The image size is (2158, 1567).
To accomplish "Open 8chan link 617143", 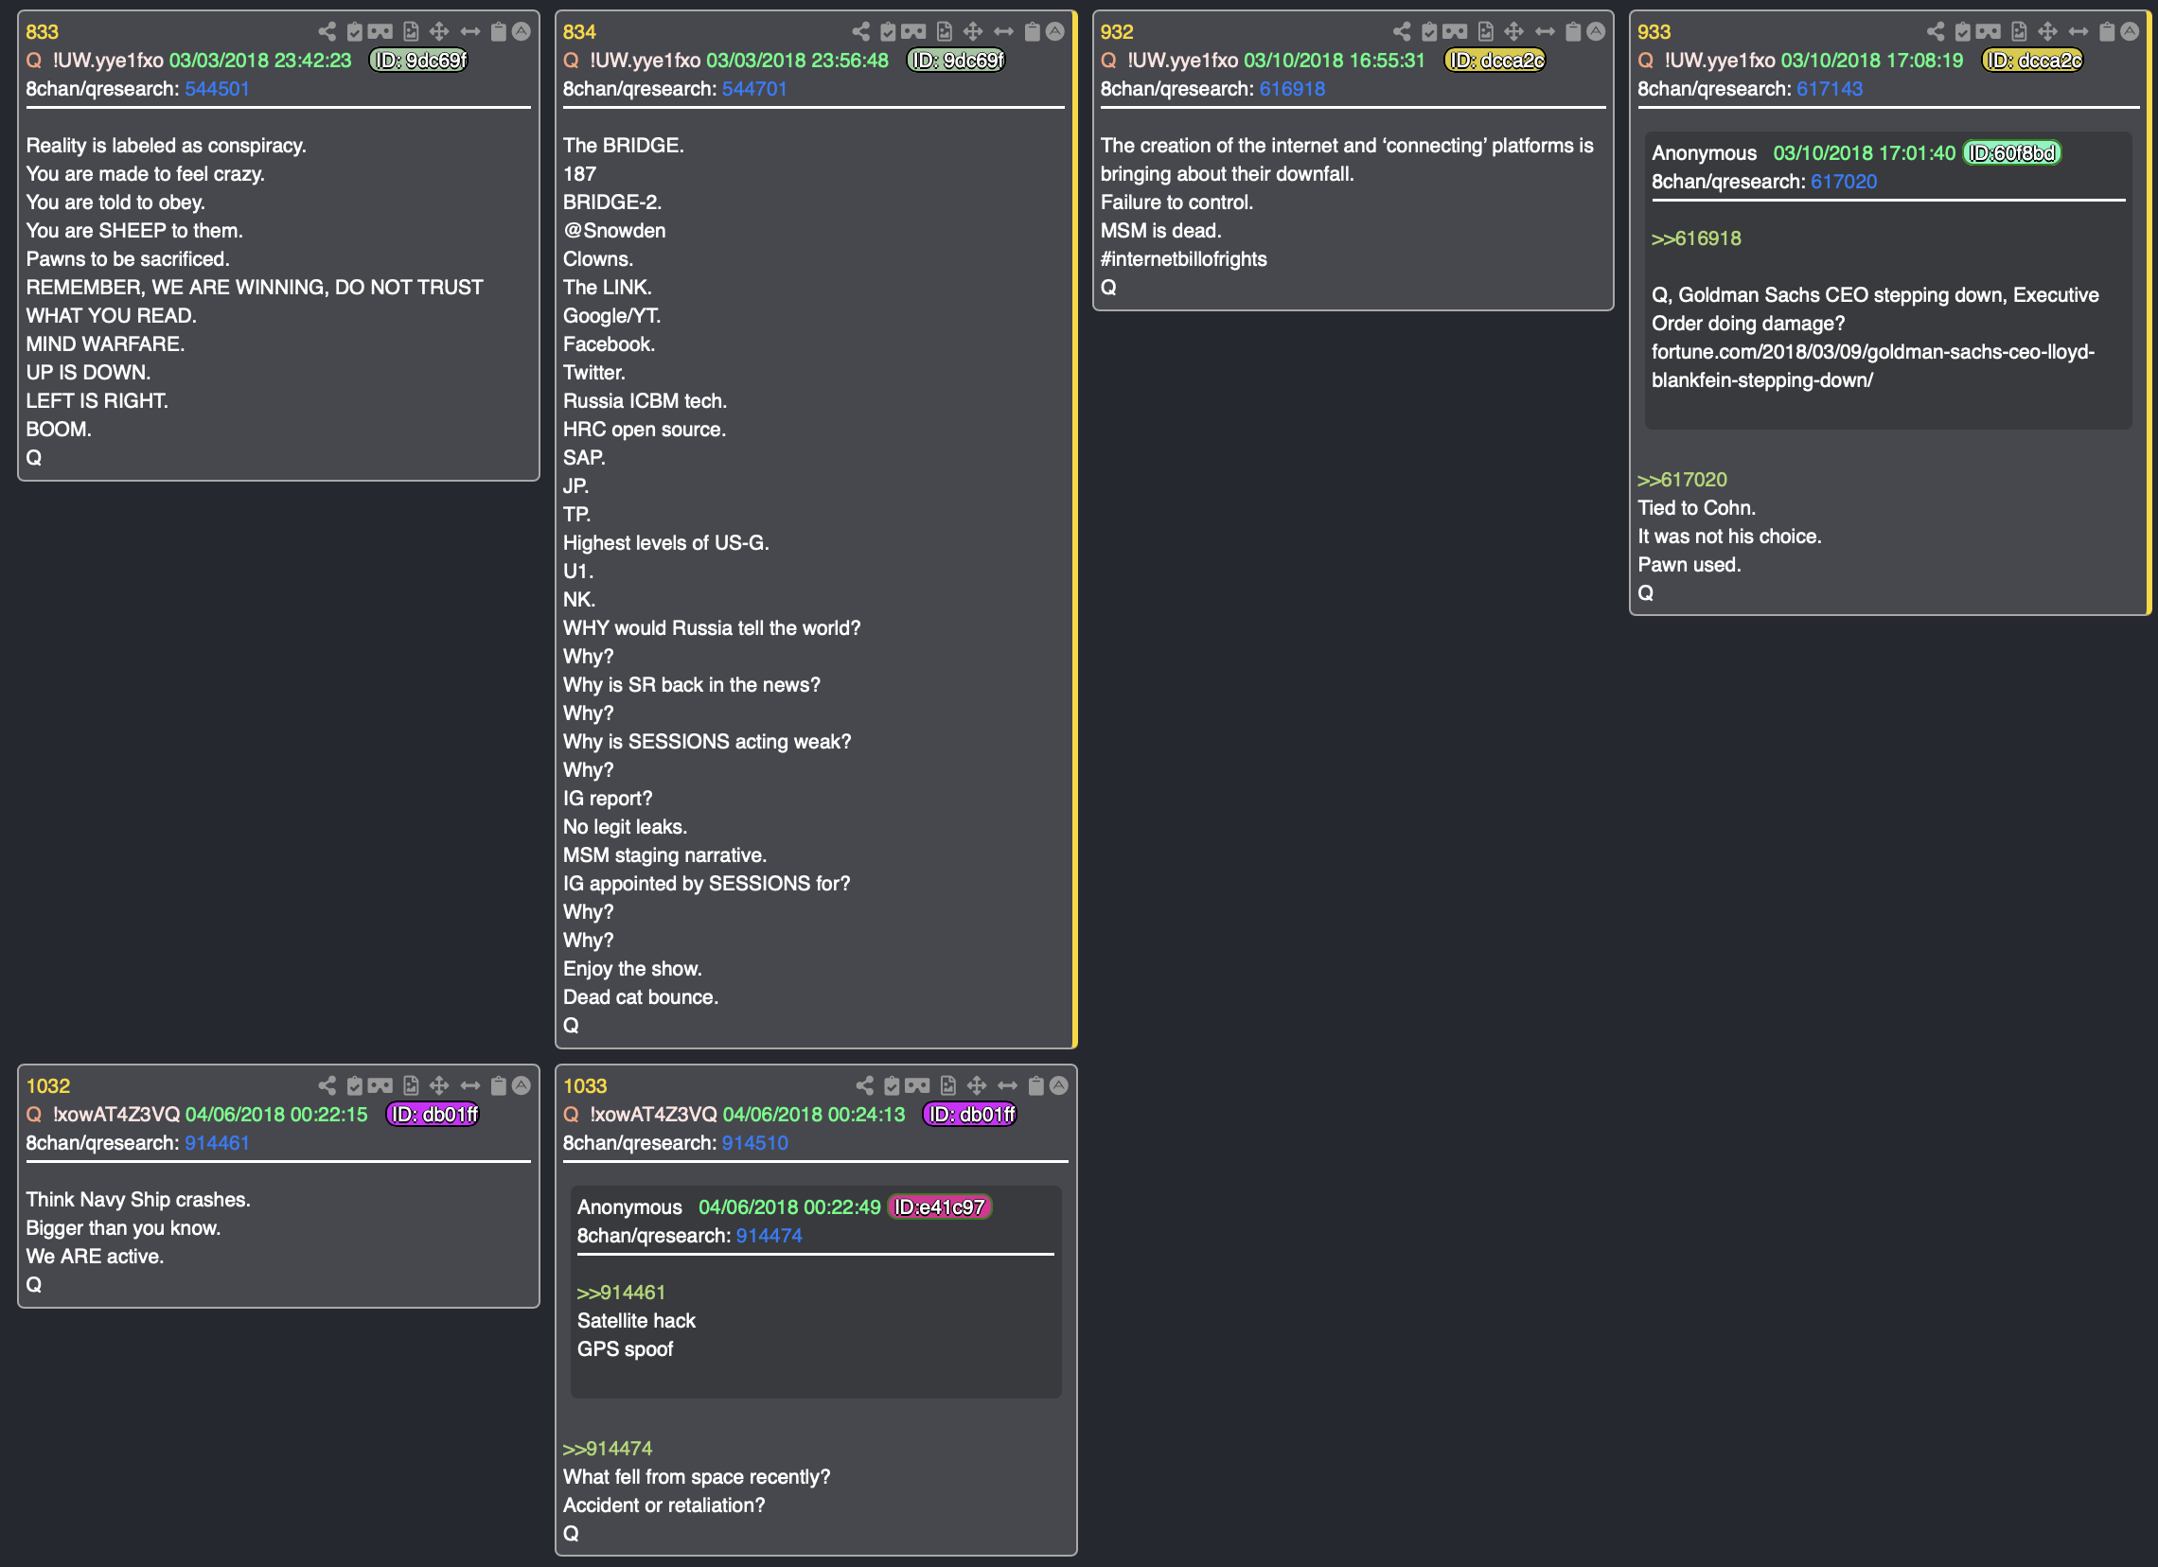I will [x=1830, y=89].
